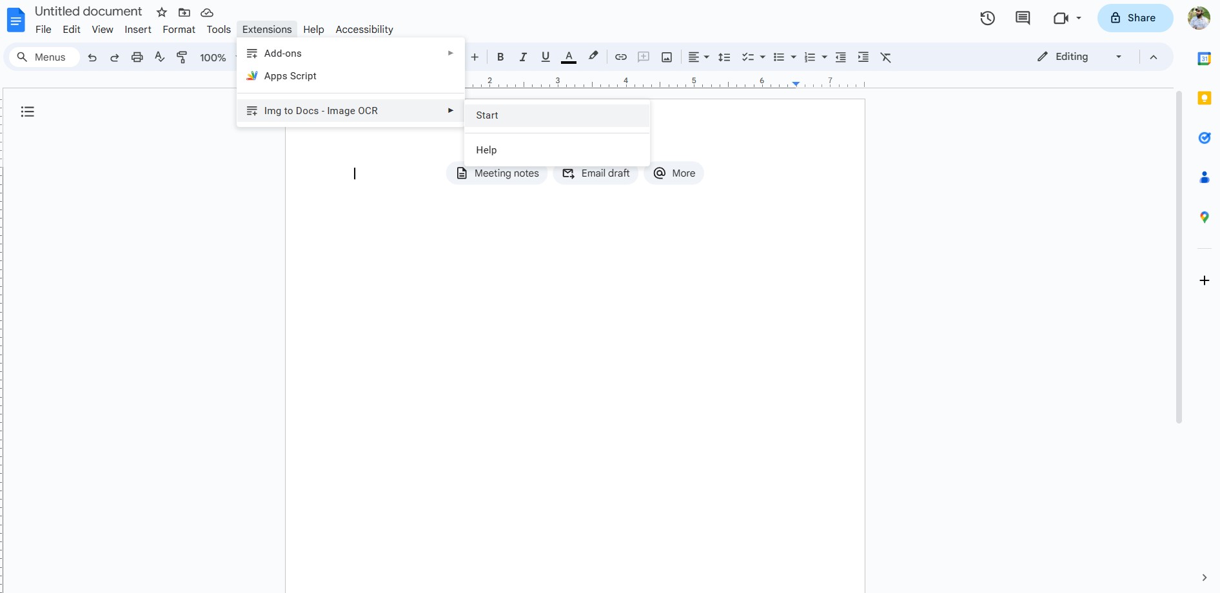Toggle italic text formatting
Image resolution: width=1220 pixels, height=593 pixels.
click(522, 57)
